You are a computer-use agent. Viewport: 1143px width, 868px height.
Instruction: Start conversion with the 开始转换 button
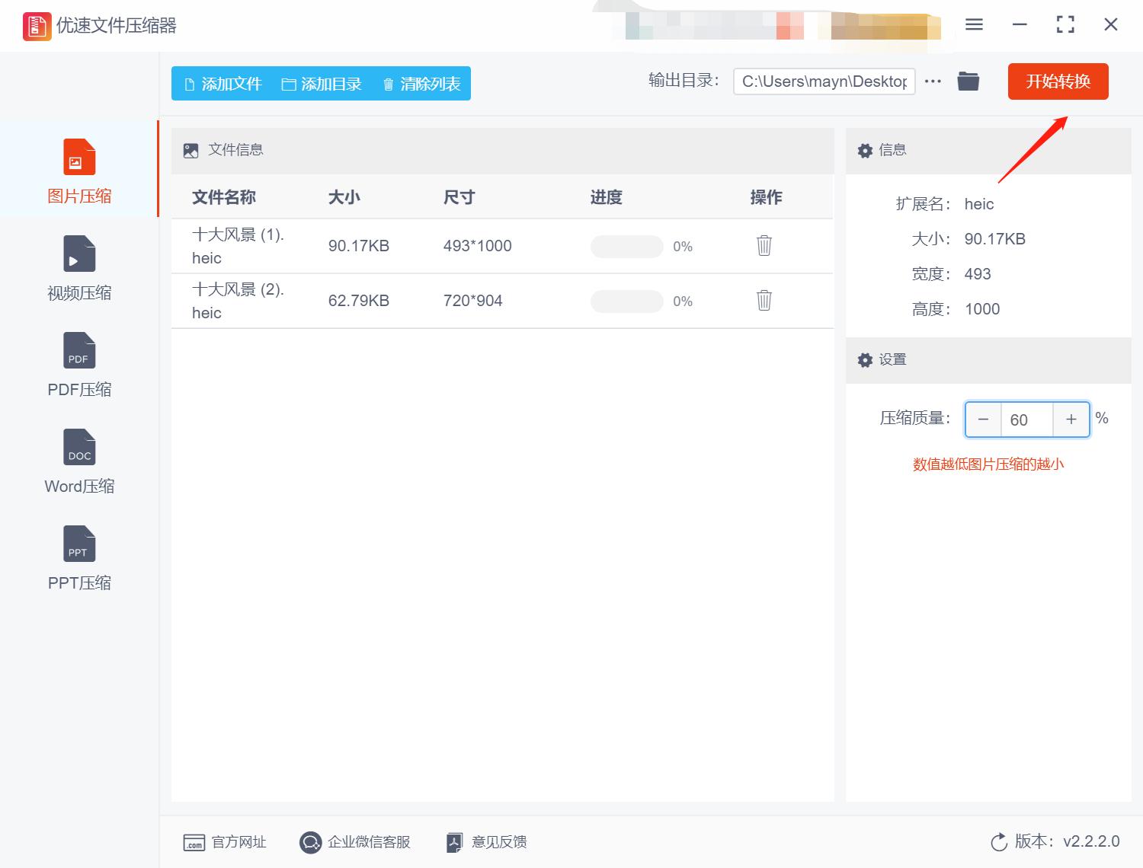pos(1058,81)
